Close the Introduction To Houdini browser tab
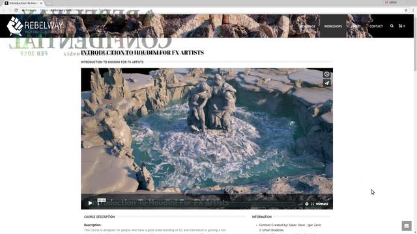Viewport: 417px width, 234px height. pyautogui.click(x=41, y=3)
